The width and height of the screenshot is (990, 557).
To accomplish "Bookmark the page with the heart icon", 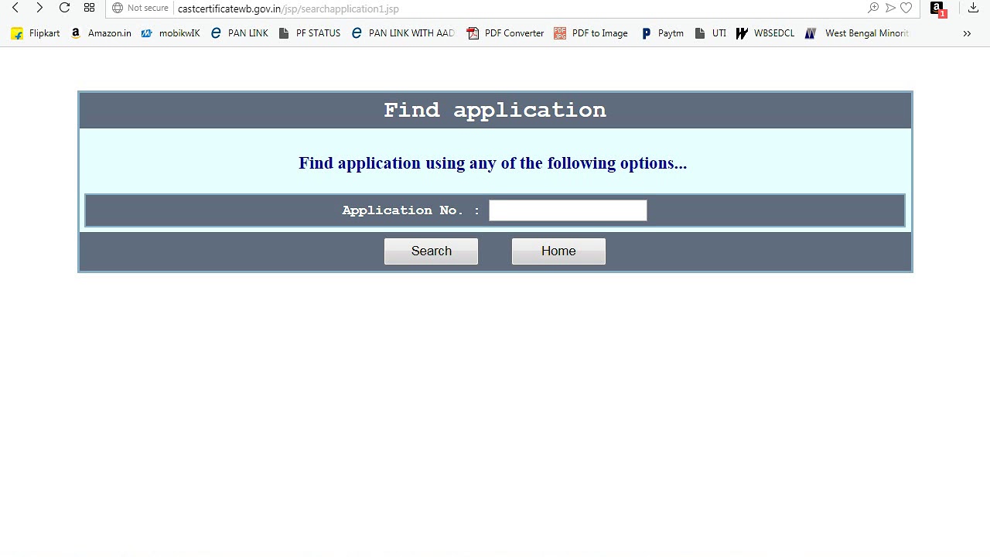I will tap(906, 8).
